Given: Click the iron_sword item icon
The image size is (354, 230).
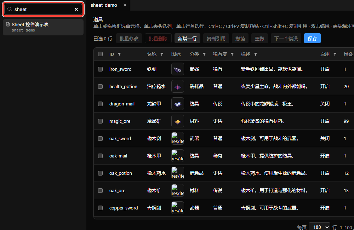Looking at the screenshot, I should pyautogui.click(x=178, y=69).
